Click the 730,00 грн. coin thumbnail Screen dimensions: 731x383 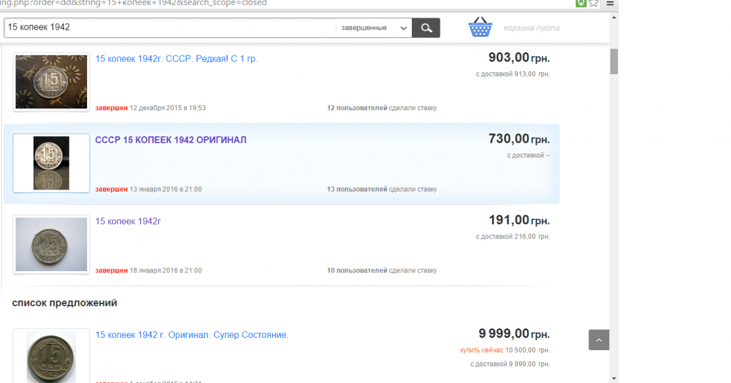click(x=51, y=163)
